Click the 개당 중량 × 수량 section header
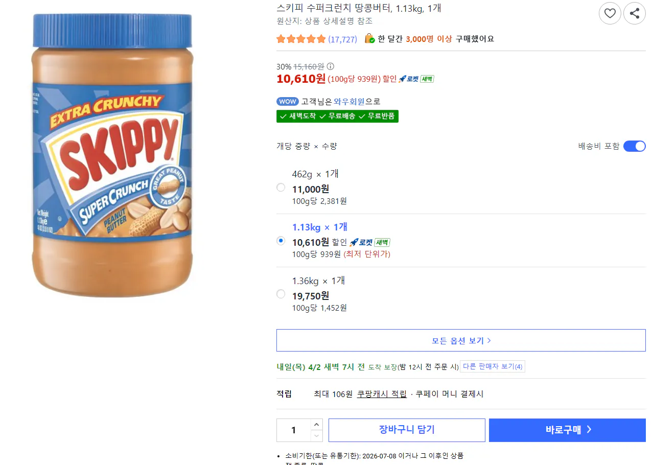653x465 pixels. coord(307,146)
